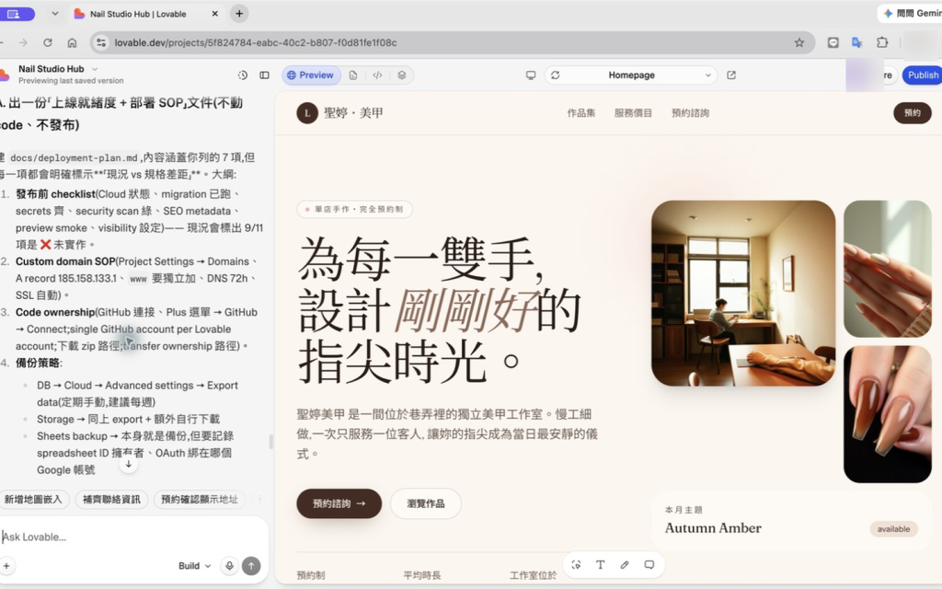Toggle the chat side panel icon
The image size is (942, 589).
tap(264, 75)
